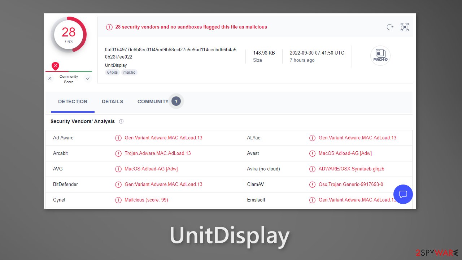Click the alert icon beside Cynet's score
The width and height of the screenshot is (462, 260).
tap(118, 200)
